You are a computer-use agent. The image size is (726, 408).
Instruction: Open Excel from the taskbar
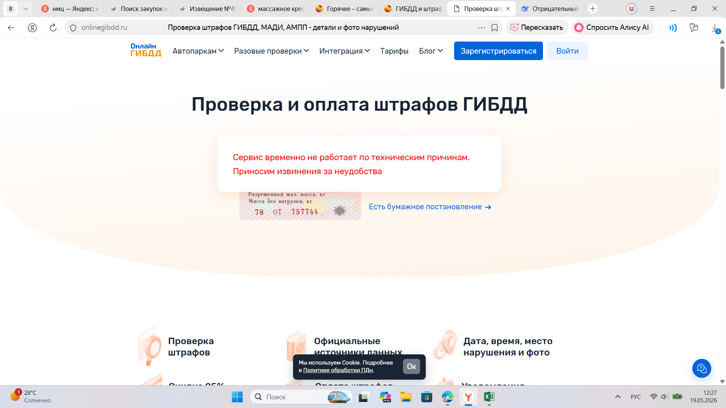489,397
